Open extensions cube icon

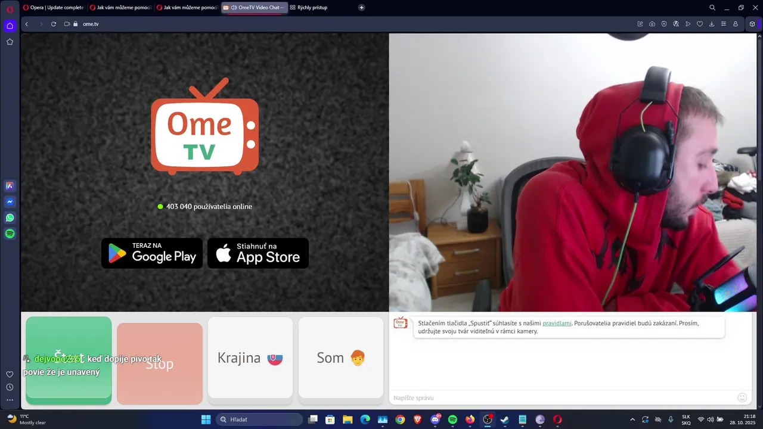(752, 24)
